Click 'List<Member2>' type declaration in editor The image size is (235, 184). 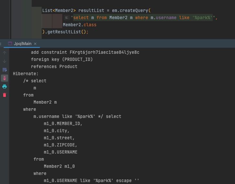pyautogui.click(x=59, y=11)
